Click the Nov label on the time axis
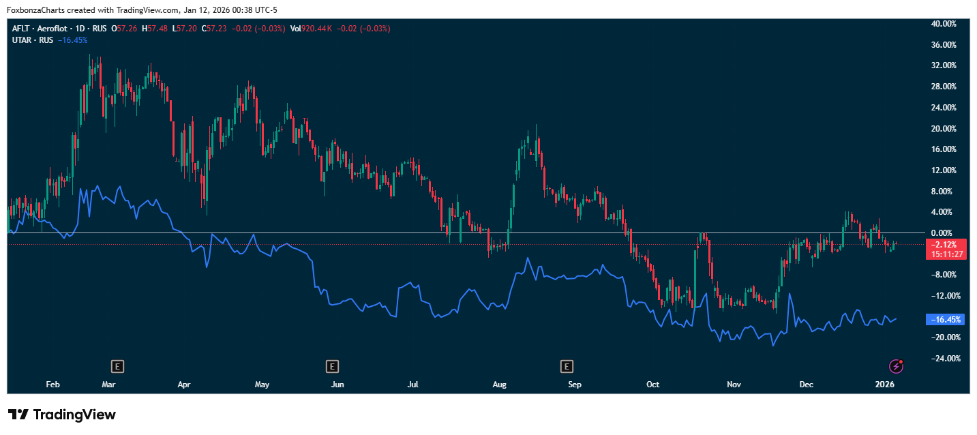Screen dimensions: 977x435 tap(734, 385)
